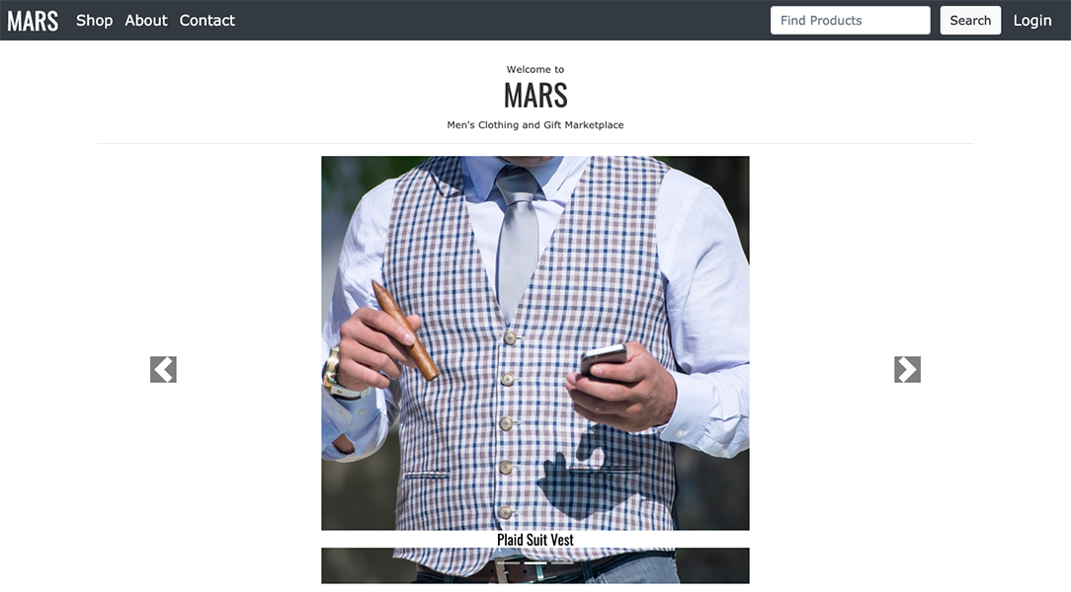Click the Men's Clothing and Gift Marketplace tagline
The image size is (1071, 592).
[x=535, y=124]
